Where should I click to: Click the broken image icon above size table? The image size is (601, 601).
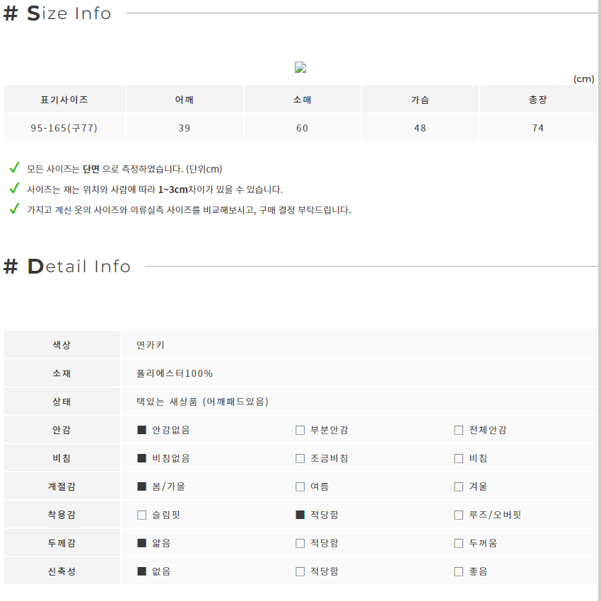coord(300,67)
